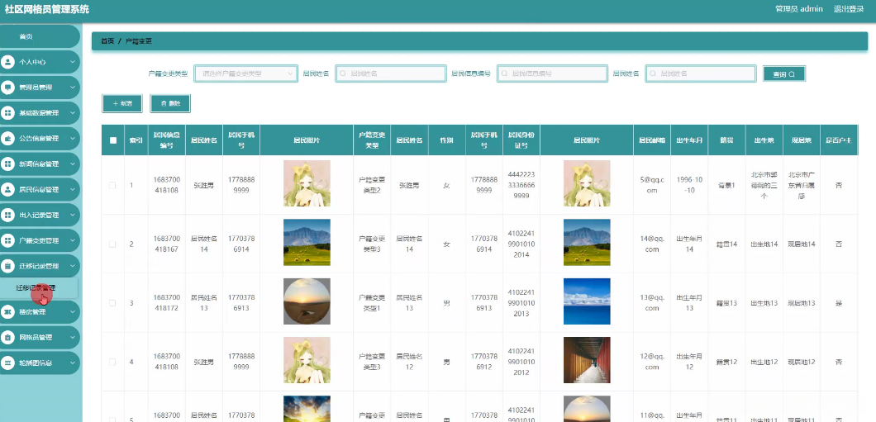Open the circular sunset photo in row 3
876x422 pixels.
307,301
